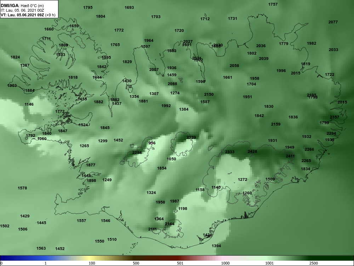This screenshot has height=266, width=354.
Task: Click the map value 1982
Action: click(312, 43)
